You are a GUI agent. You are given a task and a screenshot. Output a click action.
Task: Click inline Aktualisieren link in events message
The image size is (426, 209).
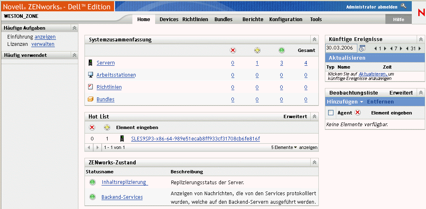point(372,74)
